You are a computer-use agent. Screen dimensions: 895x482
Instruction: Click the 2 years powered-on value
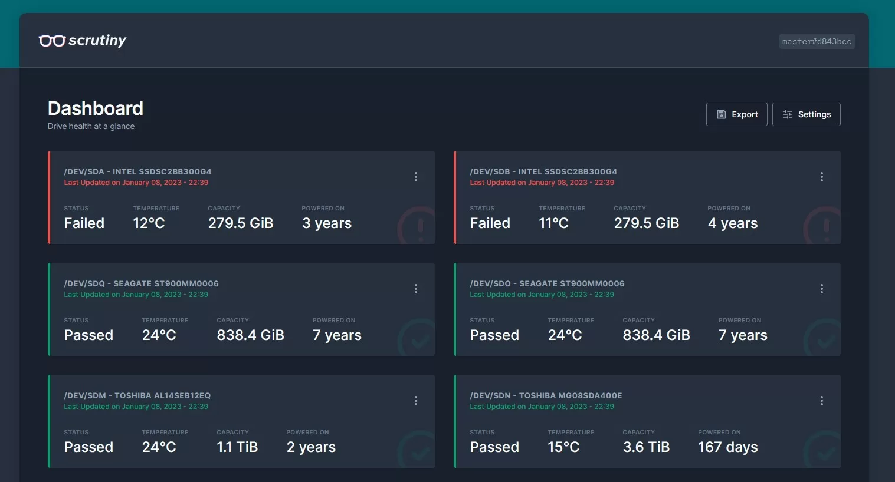(x=311, y=447)
